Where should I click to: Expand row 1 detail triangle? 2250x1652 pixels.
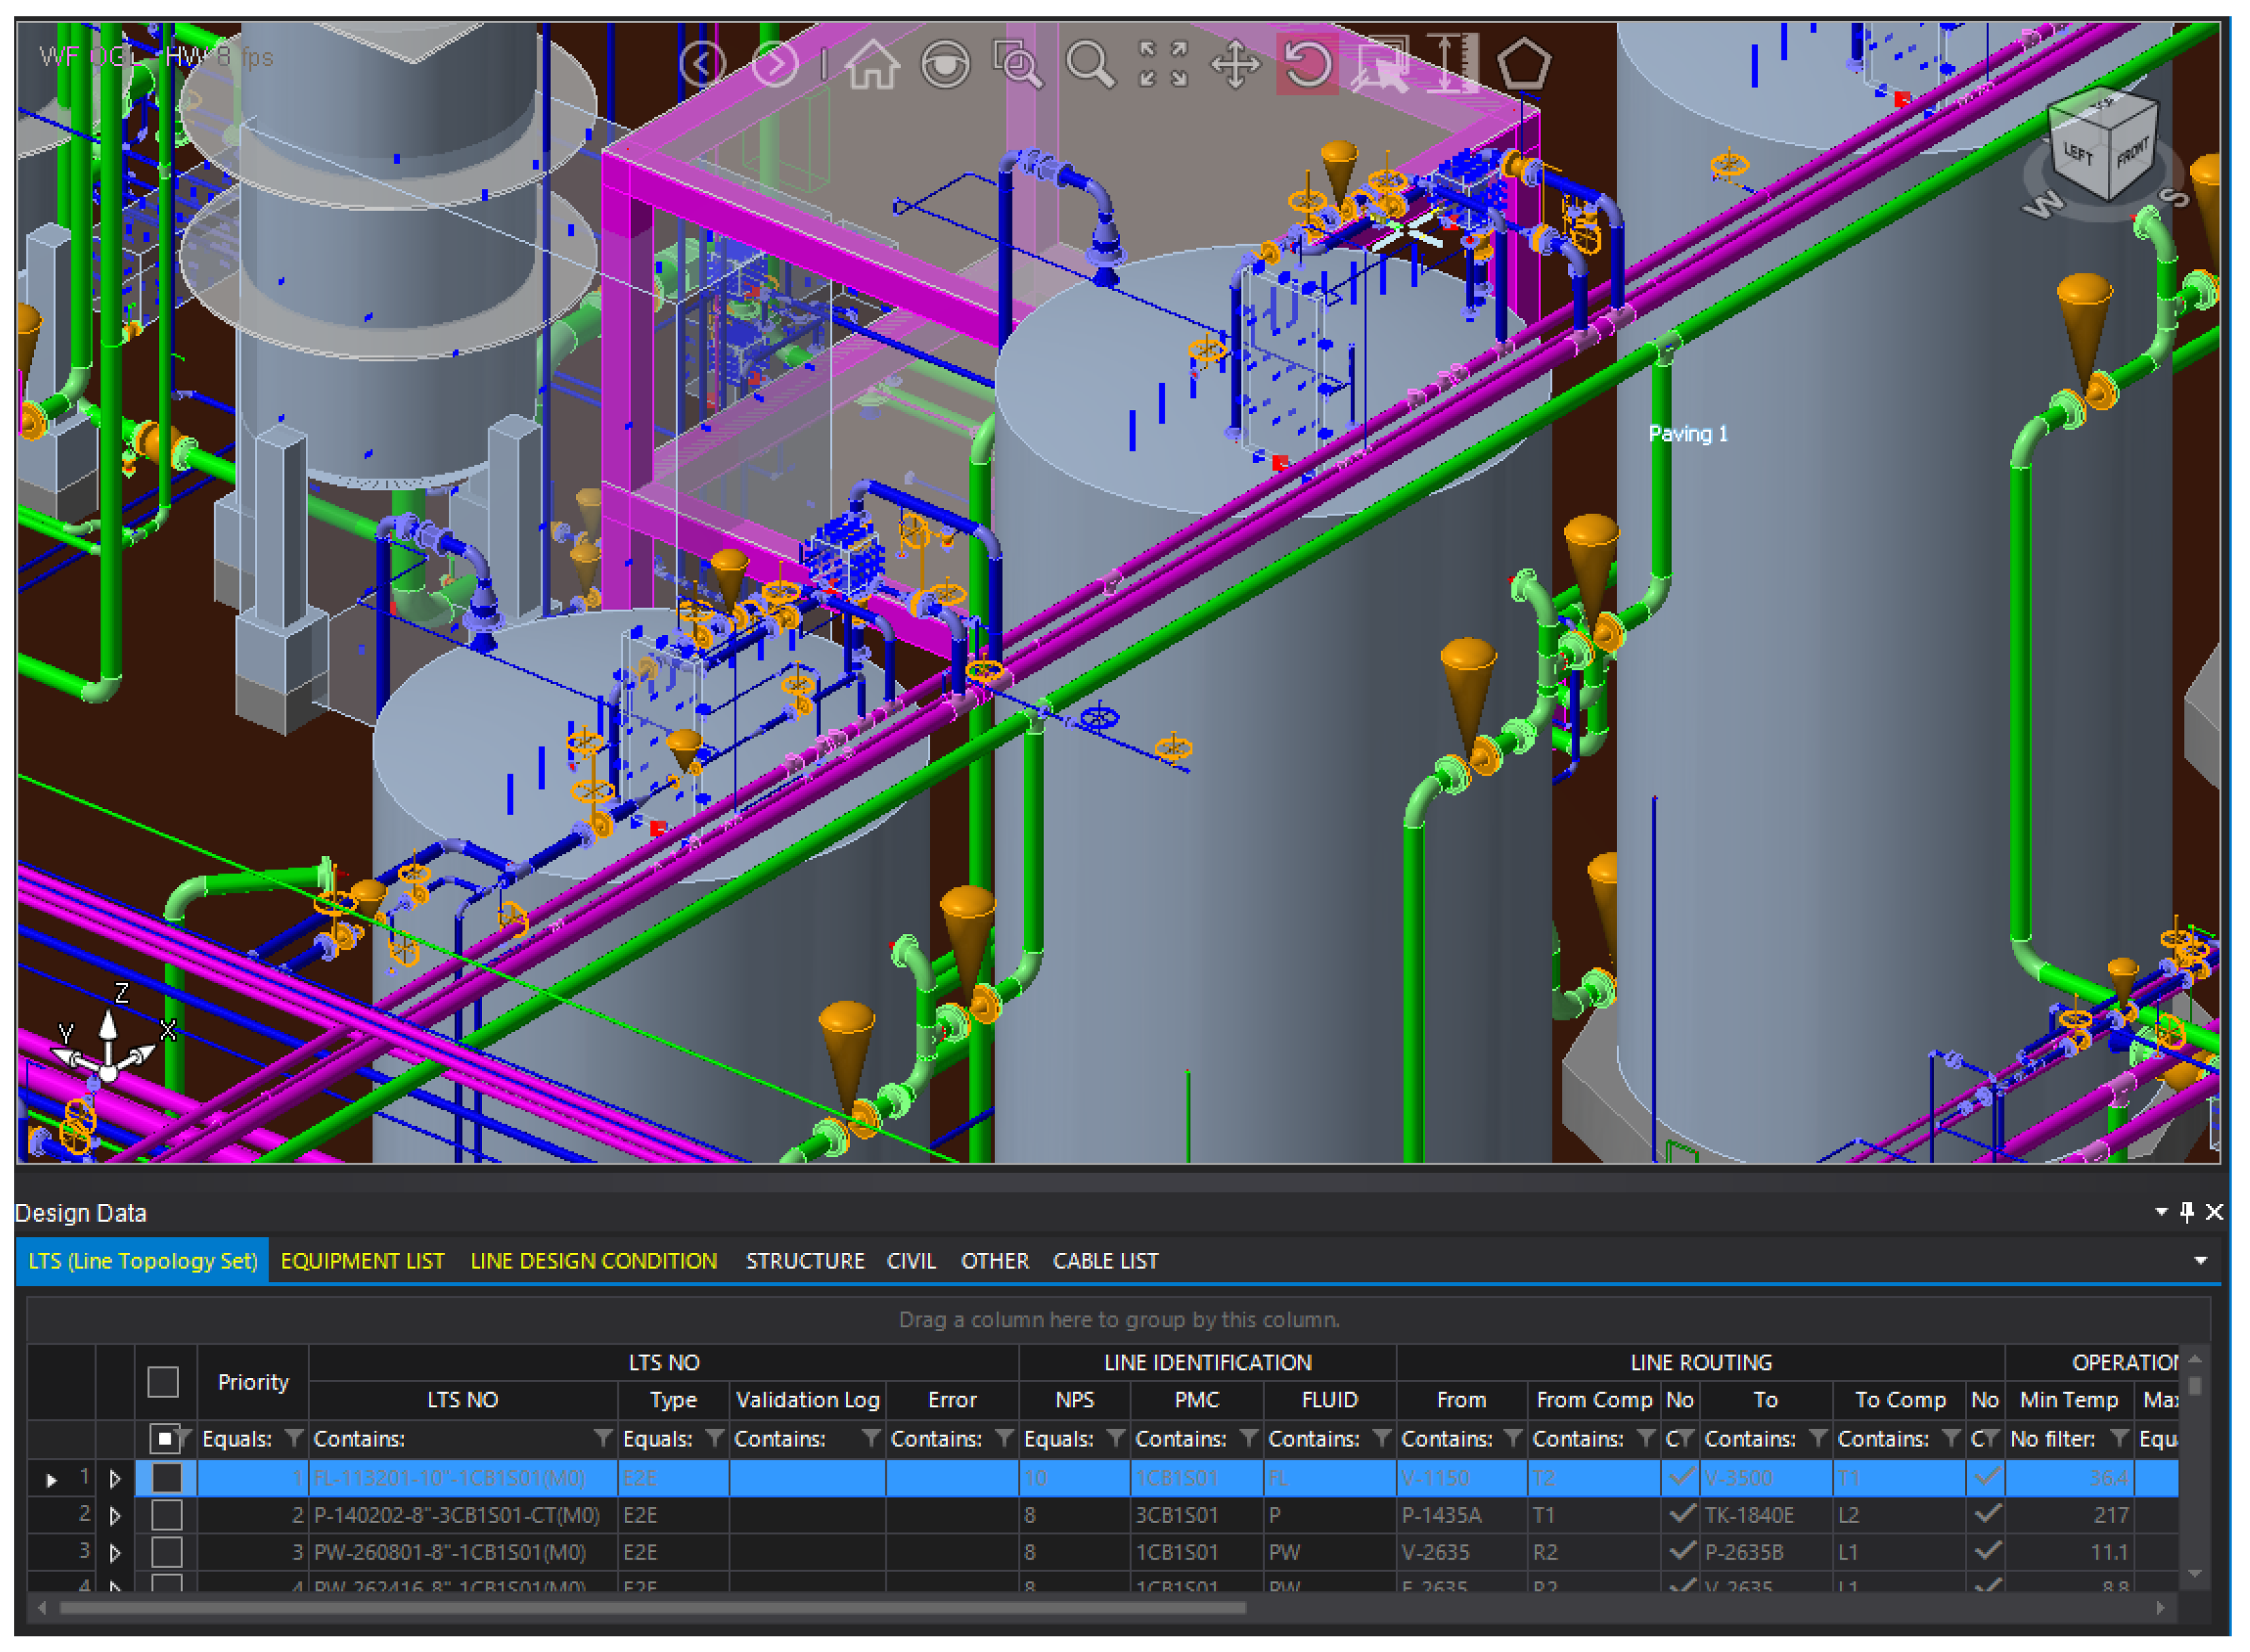coord(115,1479)
